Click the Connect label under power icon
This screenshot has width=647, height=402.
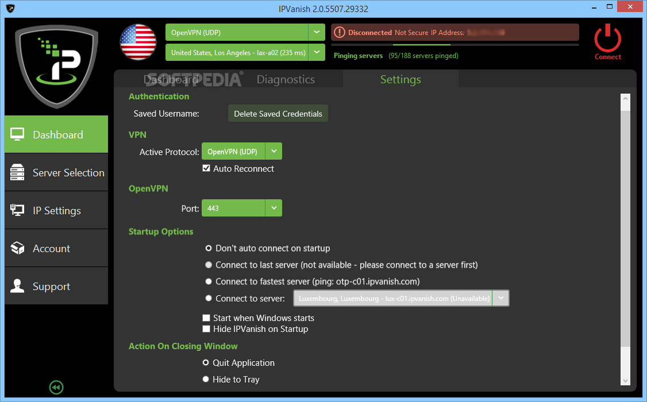pyautogui.click(x=607, y=57)
